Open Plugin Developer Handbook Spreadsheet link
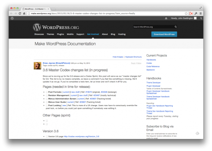 [158, 92]
